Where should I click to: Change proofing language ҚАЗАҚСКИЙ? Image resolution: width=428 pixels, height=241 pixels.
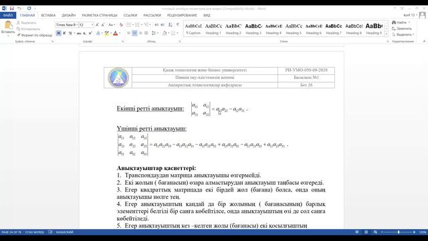click(x=65, y=232)
